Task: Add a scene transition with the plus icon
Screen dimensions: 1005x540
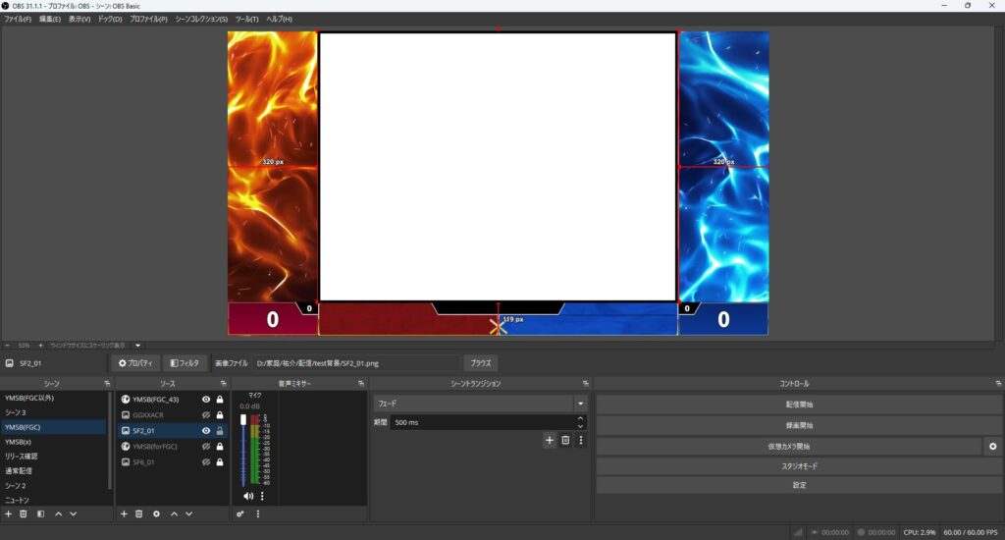Action: click(550, 440)
